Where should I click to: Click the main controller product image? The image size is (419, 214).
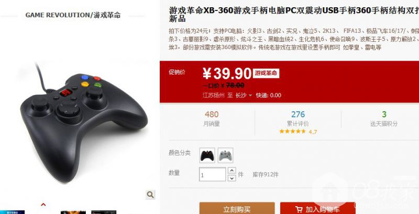tap(84, 123)
